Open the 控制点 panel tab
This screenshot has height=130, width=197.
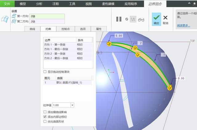point(66,29)
